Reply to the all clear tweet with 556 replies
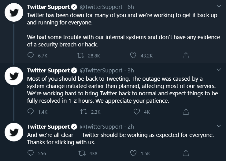Image resolution: width=226 pixels, height=161 pixels. pyautogui.click(x=30, y=153)
